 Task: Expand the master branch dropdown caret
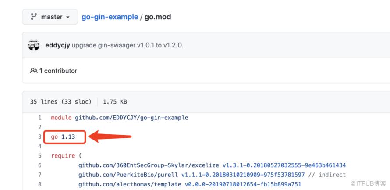pos(68,18)
